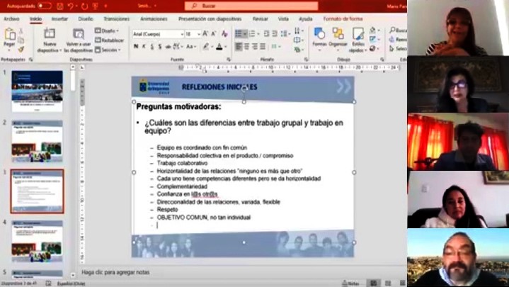Open Estilos rápidos quick styles

[358, 40]
